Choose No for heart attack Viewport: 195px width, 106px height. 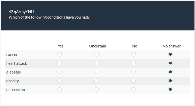coord(134,63)
